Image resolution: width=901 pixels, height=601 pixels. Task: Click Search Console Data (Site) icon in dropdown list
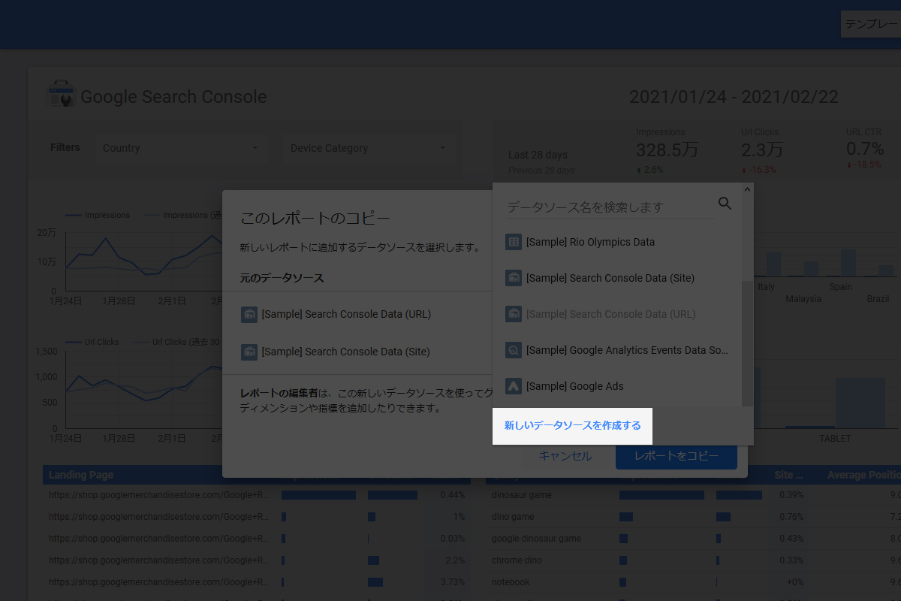tap(514, 278)
